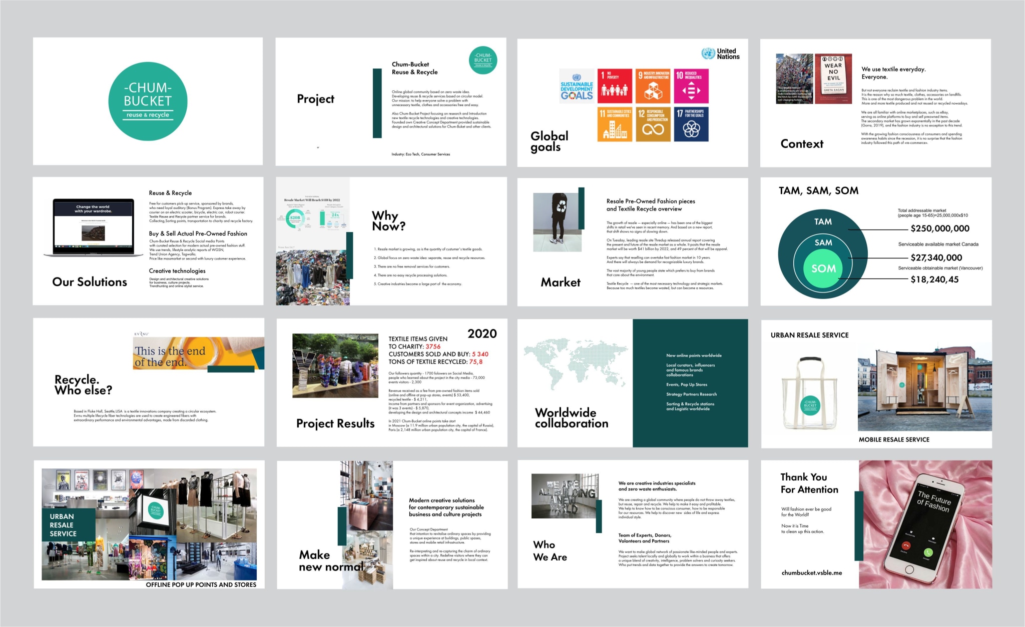Select the TAM, SAM, SOM slide
Screen dimensions: 1025x627
point(876,241)
